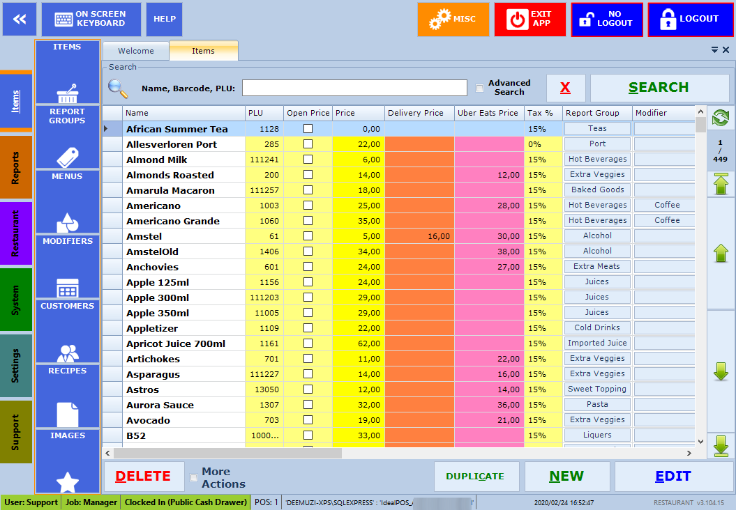This screenshot has height=510, width=736.
Task: Click the Name, Barcode, PLU search field
Action: [354, 88]
